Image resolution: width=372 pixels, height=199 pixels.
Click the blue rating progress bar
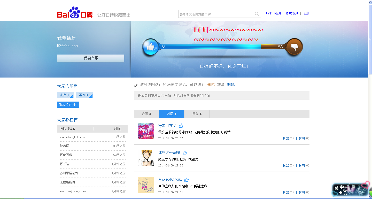pos(211,47)
